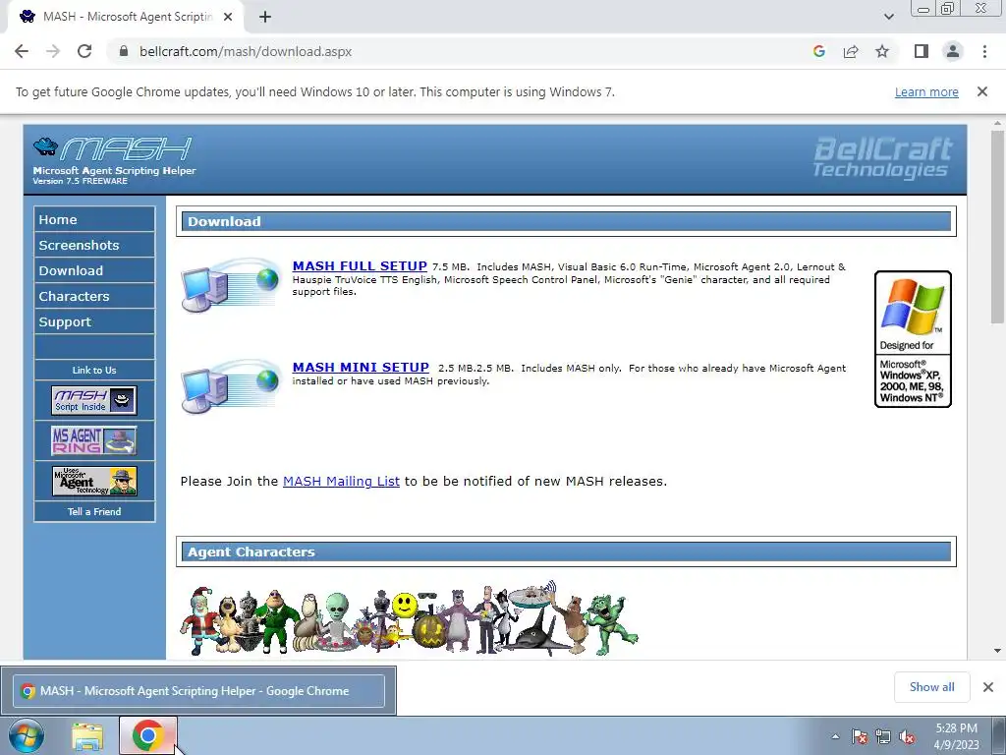Show hidden system tray icons
Screen dimensions: 1006x755
pos(835,736)
